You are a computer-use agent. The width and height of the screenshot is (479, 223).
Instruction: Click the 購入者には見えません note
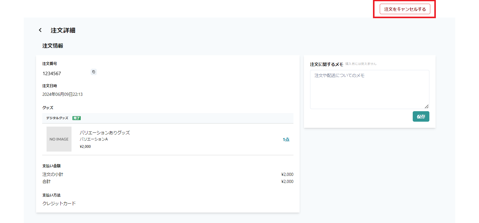click(361, 64)
